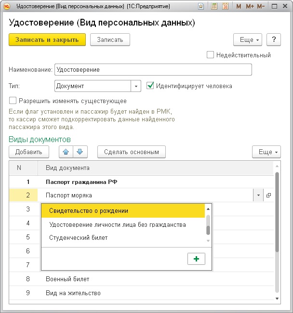Toggle Разрешить изменять существующее checkbox
Image resolution: width=293 pixels, height=313 pixels.
(13, 101)
